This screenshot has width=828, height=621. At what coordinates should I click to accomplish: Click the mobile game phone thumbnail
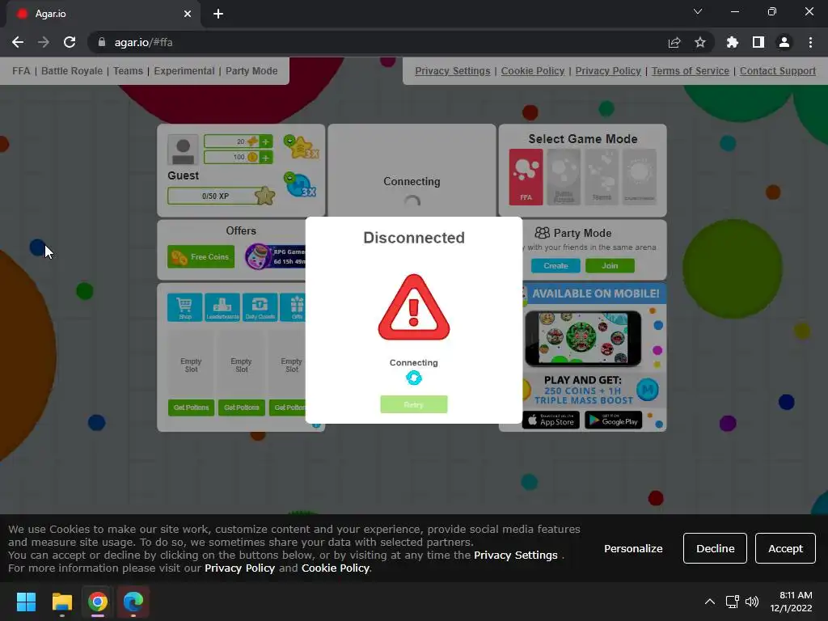point(582,339)
